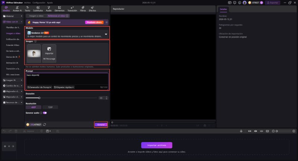The width and height of the screenshot is (298, 161).
Task: Select the uploaded image thumbnail
Action: coord(34,53)
